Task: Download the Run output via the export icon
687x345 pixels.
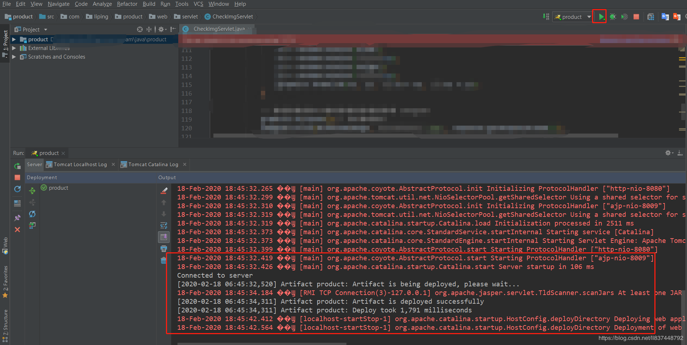Action: tap(680, 153)
